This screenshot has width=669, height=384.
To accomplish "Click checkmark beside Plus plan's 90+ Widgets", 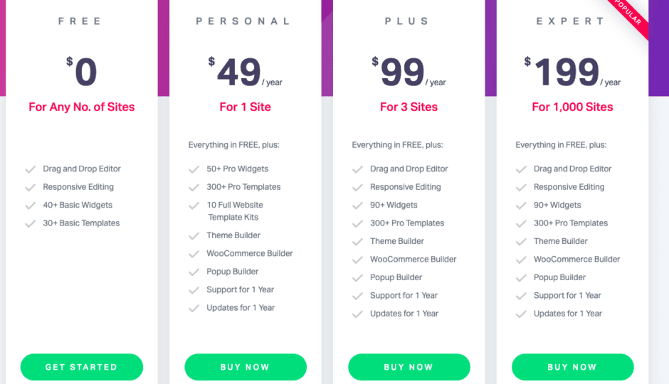I will click(357, 206).
